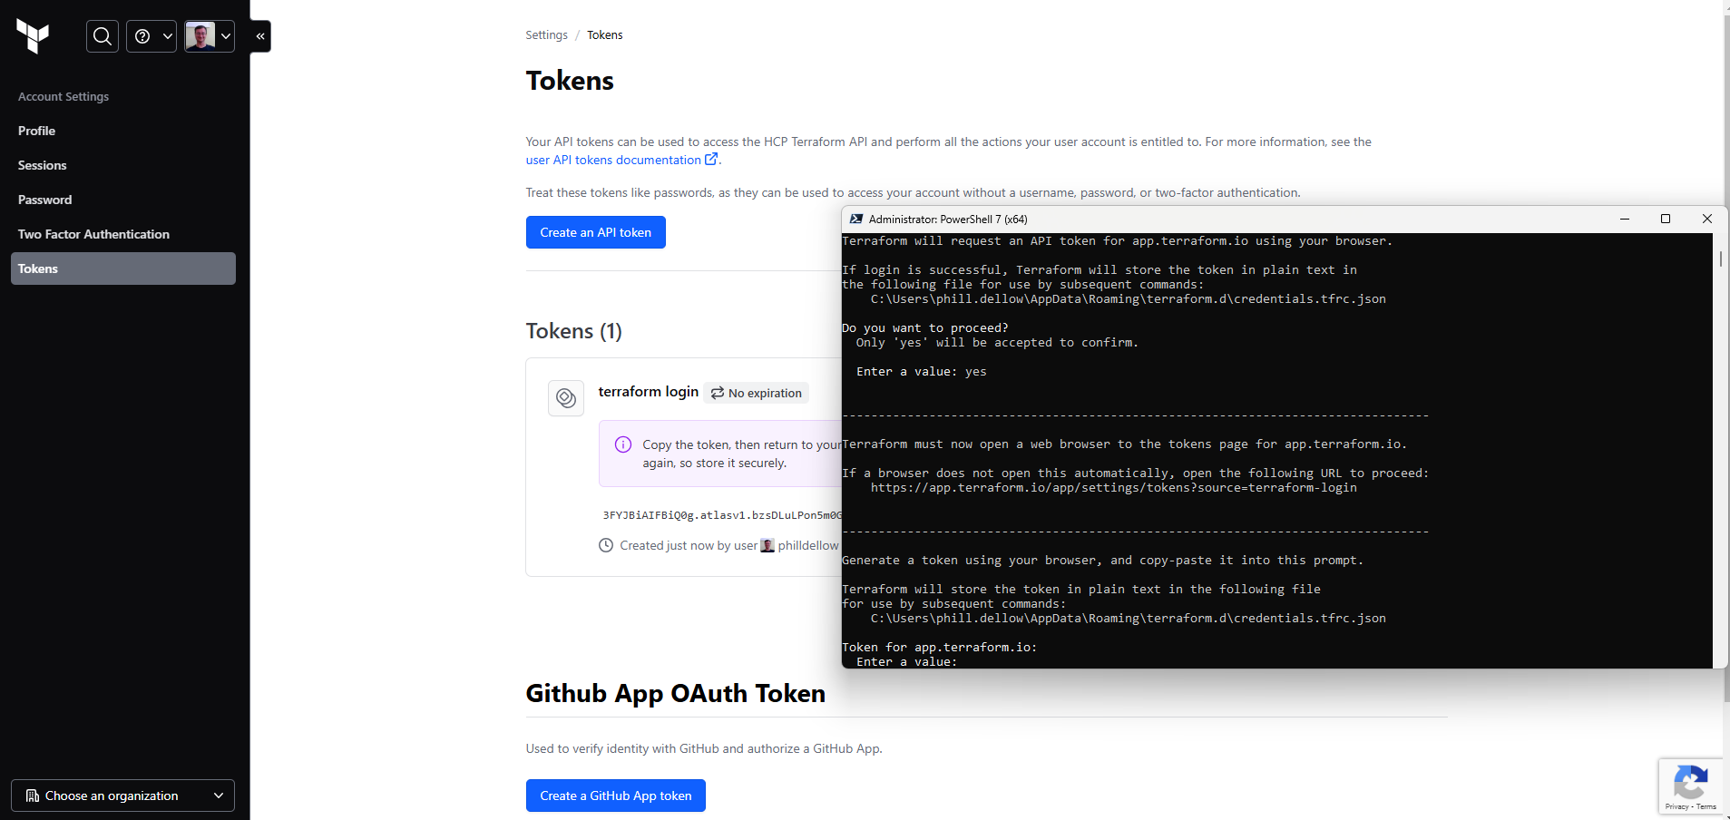1730x820 pixels.
Task: Click Create an API token button
Action: [x=596, y=232]
